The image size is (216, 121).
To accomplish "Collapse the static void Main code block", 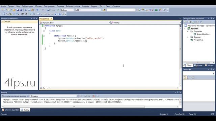I will 44,36.
